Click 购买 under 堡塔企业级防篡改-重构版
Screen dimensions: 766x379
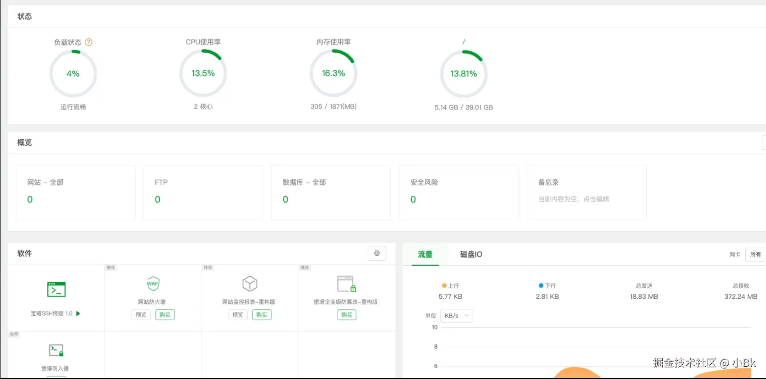point(347,315)
